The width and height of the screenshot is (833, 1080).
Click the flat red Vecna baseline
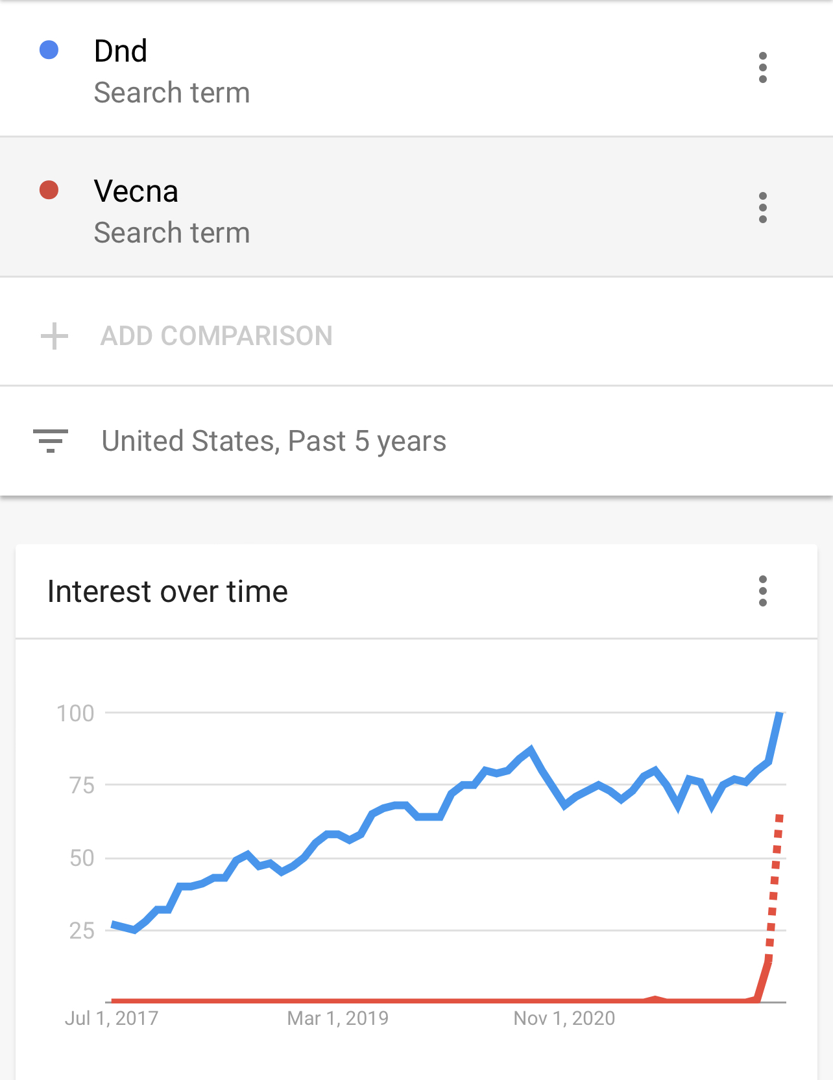(376, 1001)
